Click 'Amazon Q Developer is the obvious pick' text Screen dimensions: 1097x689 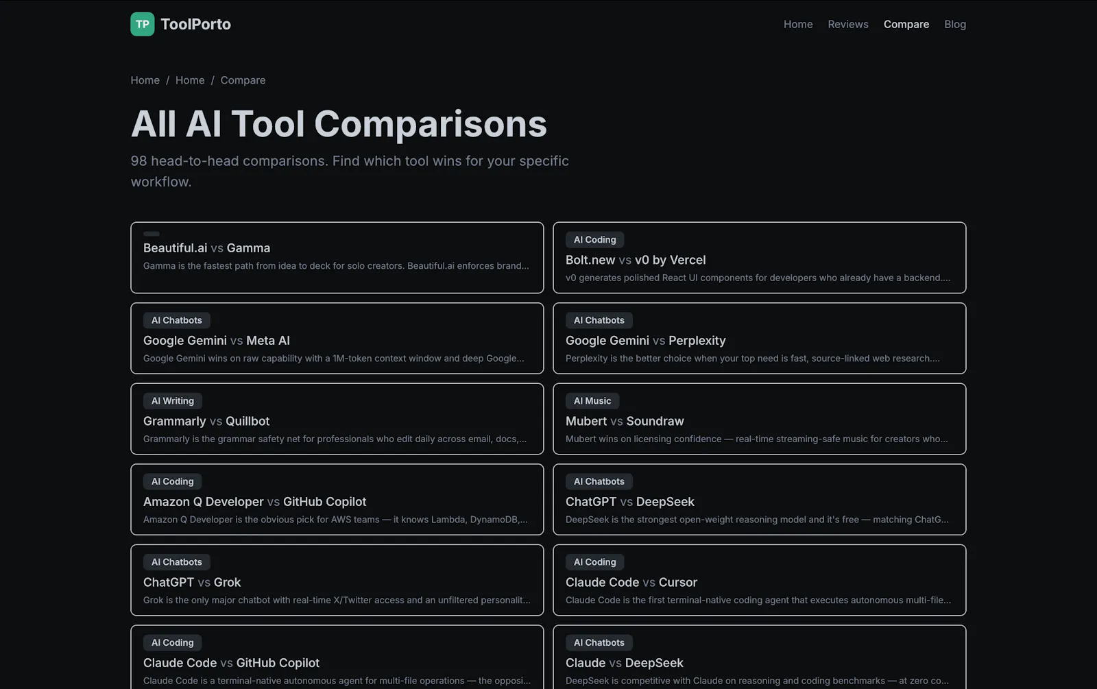335,520
